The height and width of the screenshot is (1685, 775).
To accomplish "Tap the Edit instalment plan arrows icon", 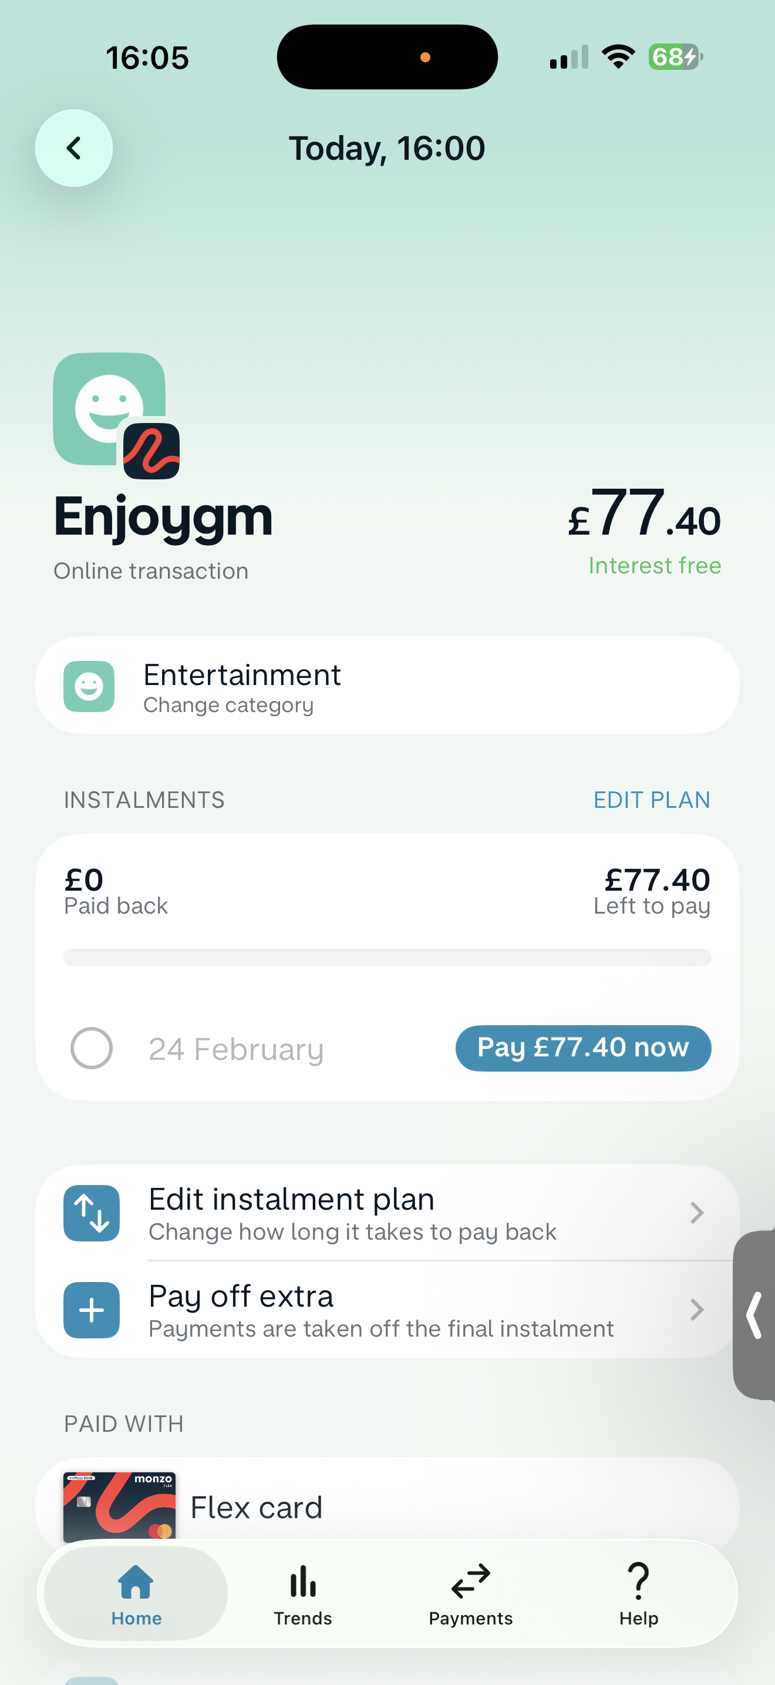I will [92, 1213].
